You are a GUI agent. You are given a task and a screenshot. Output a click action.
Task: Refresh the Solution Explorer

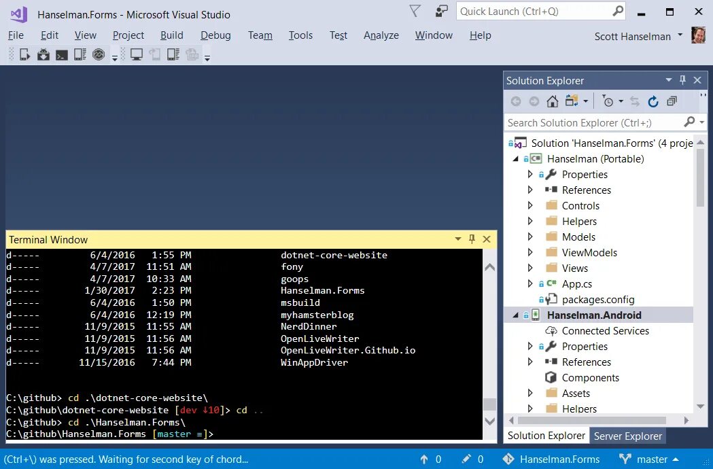tap(653, 101)
